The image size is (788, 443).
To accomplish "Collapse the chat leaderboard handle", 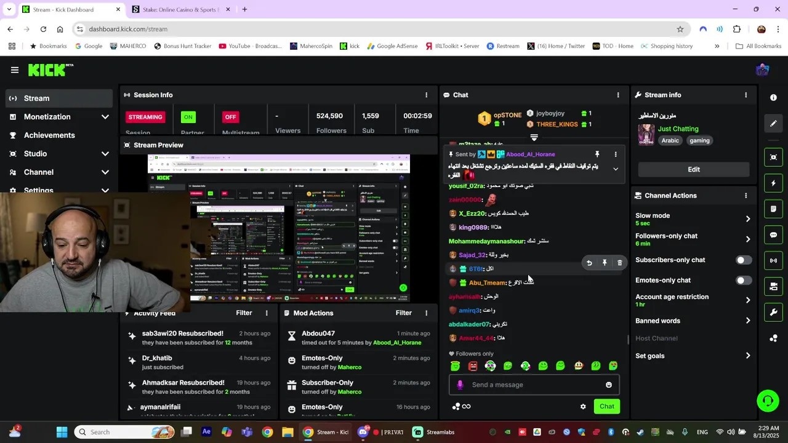I will (534, 138).
